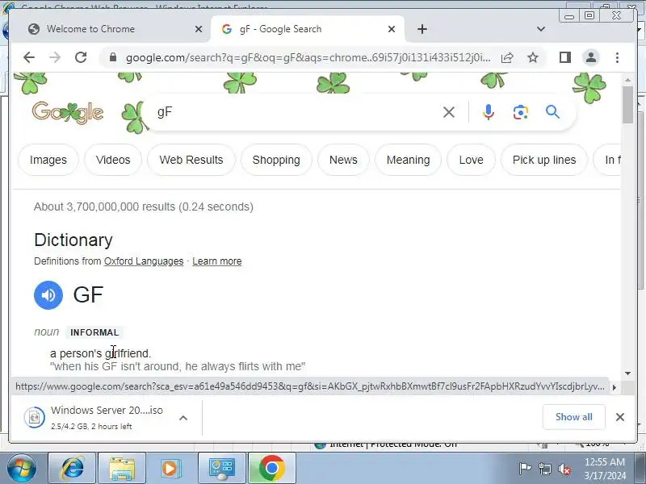The height and width of the screenshot is (484, 646).
Task: Open Chrome three-dot menu
Action: 617,57
